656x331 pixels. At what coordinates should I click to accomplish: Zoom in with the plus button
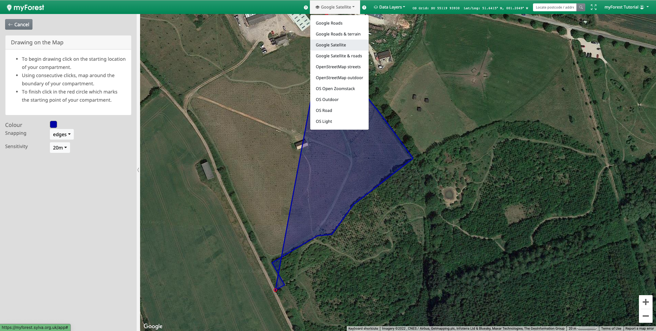click(x=645, y=302)
